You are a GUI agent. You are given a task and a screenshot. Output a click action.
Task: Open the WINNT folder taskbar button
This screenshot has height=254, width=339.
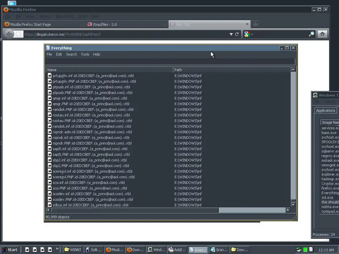coord(73,250)
